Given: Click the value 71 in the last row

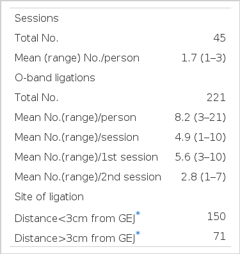Looking at the screenshot, I should point(220,236).
